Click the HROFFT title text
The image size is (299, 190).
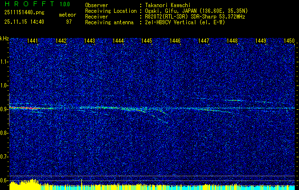click(29, 4)
